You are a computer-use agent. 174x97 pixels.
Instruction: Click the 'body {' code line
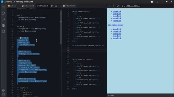(x=19, y=15)
